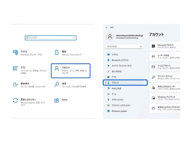Open the Windows バックアップ row
The height and width of the screenshot is (143, 191).
165,98
